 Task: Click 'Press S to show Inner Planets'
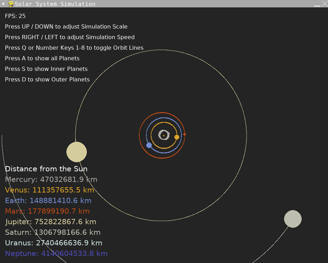pos(46,69)
